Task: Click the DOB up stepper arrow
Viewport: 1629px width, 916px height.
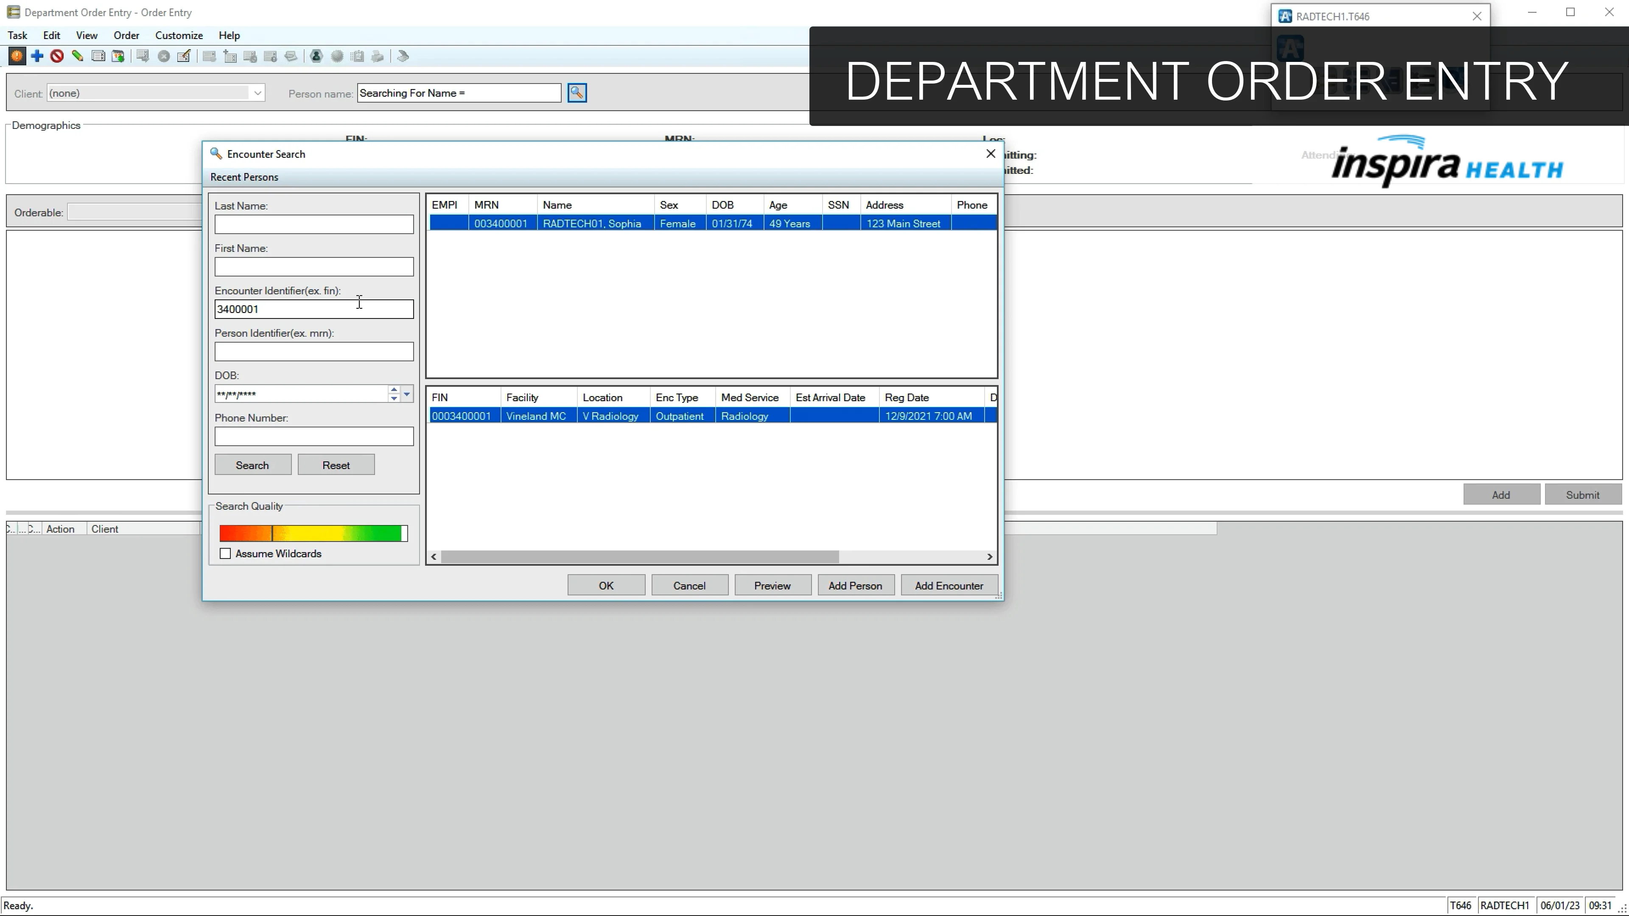Action: click(x=393, y=389)
